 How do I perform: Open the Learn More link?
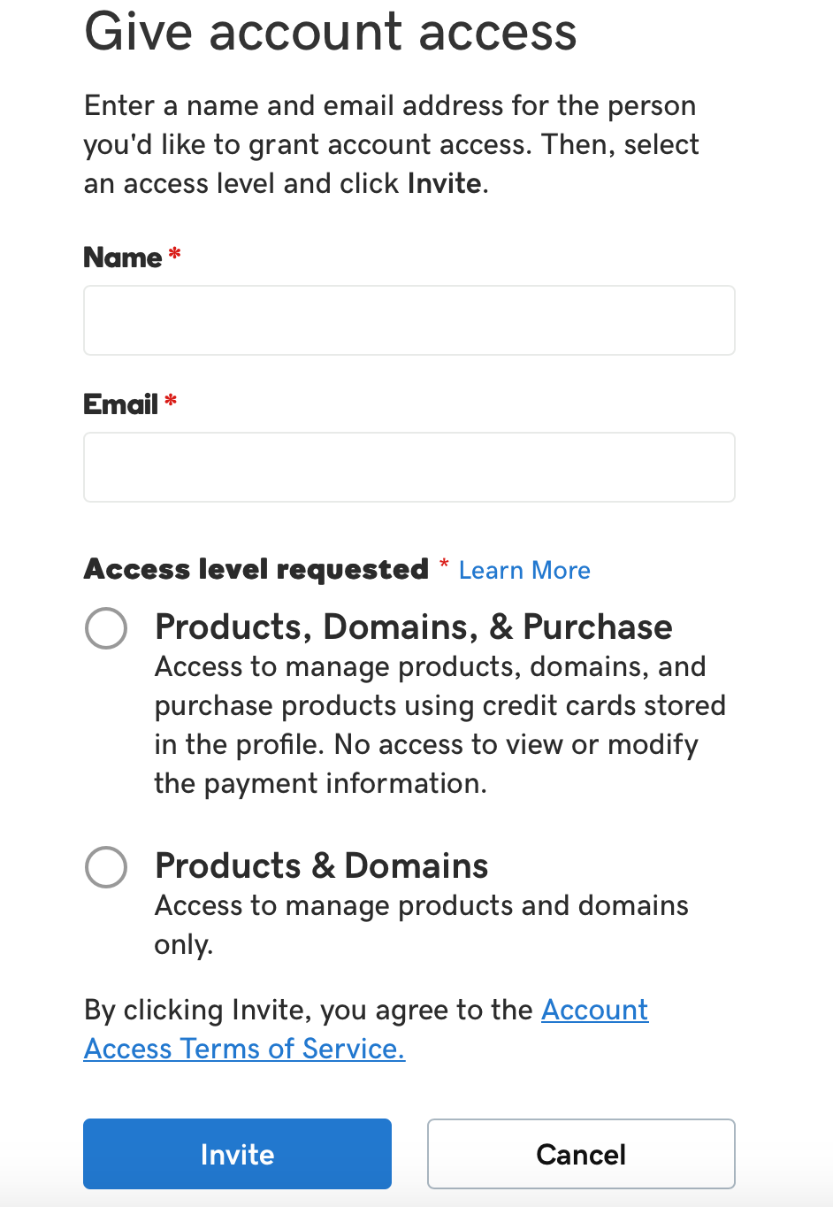(x=524, y=571)
